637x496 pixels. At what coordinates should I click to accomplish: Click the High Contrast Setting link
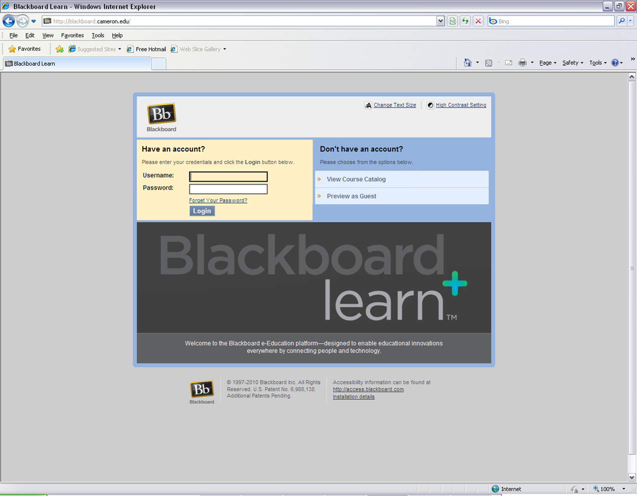coord(461,105)
